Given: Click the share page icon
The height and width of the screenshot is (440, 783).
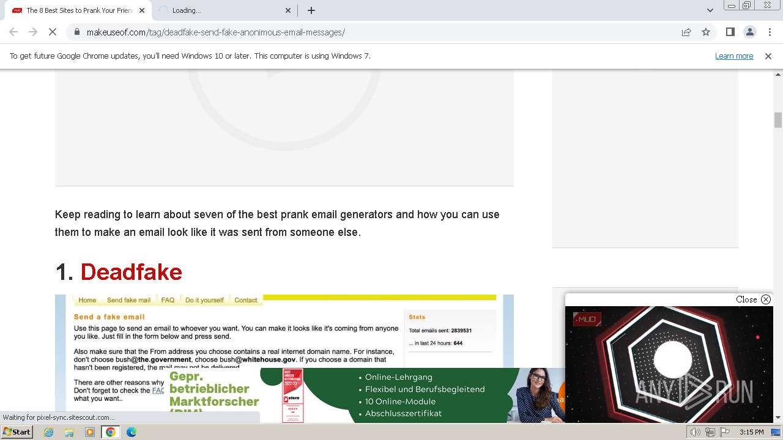Looking at the screenshot, I should pos(686,32).
